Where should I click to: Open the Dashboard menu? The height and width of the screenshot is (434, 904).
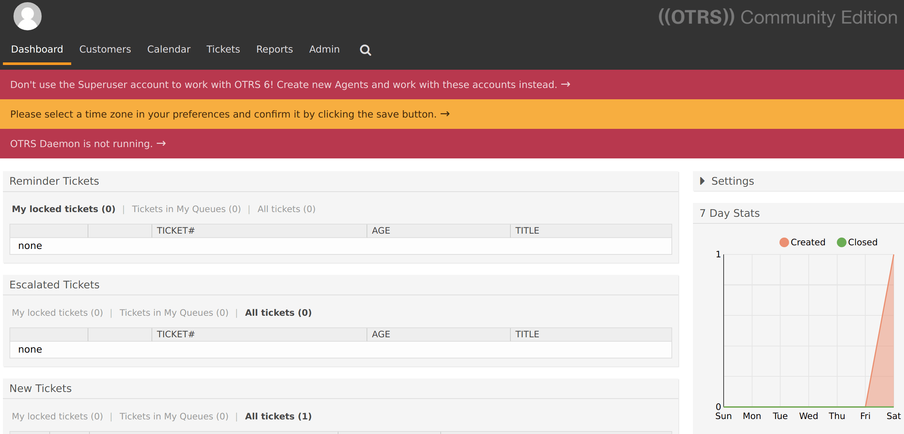[x=37, y=49]
